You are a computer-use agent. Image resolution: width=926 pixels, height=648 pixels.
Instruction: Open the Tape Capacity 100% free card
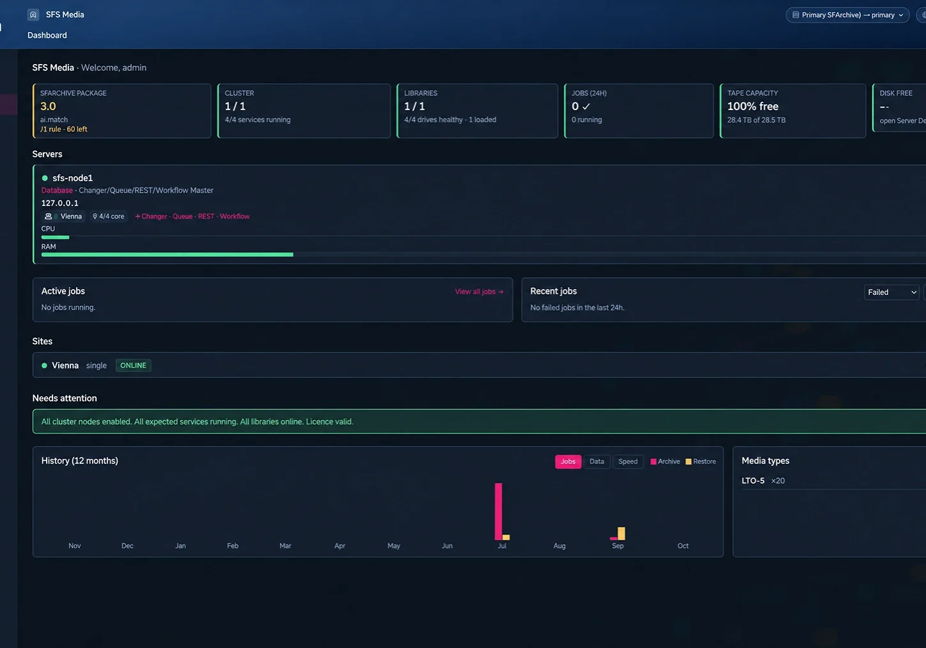pos(793,111)
